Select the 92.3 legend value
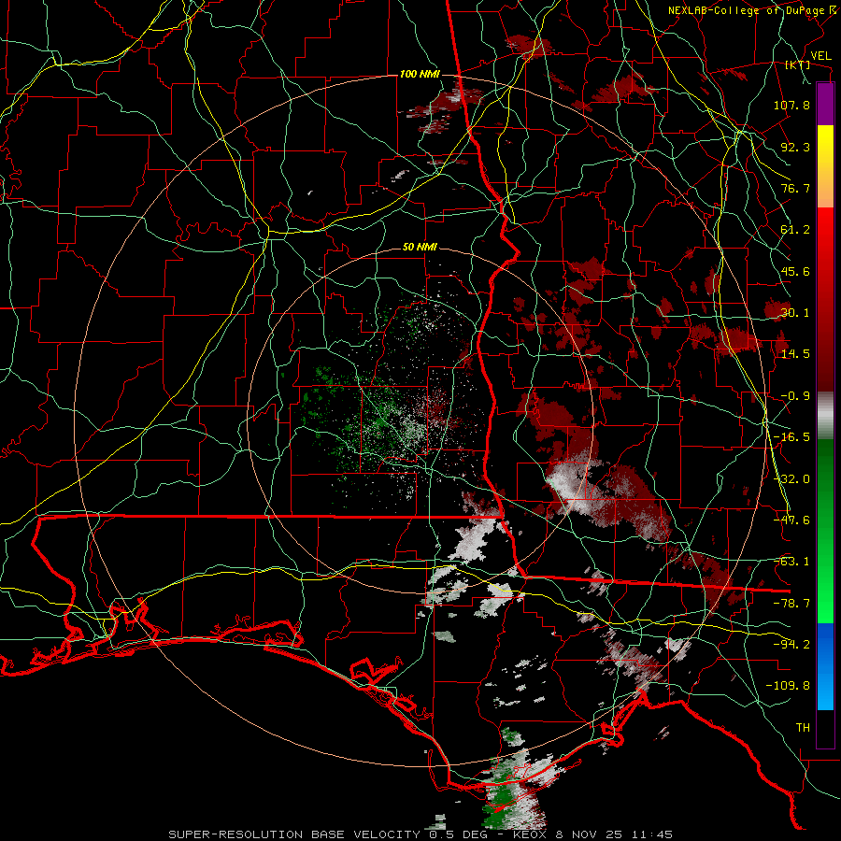This screenshot has height=841, width=841. [x=795, y=147]
